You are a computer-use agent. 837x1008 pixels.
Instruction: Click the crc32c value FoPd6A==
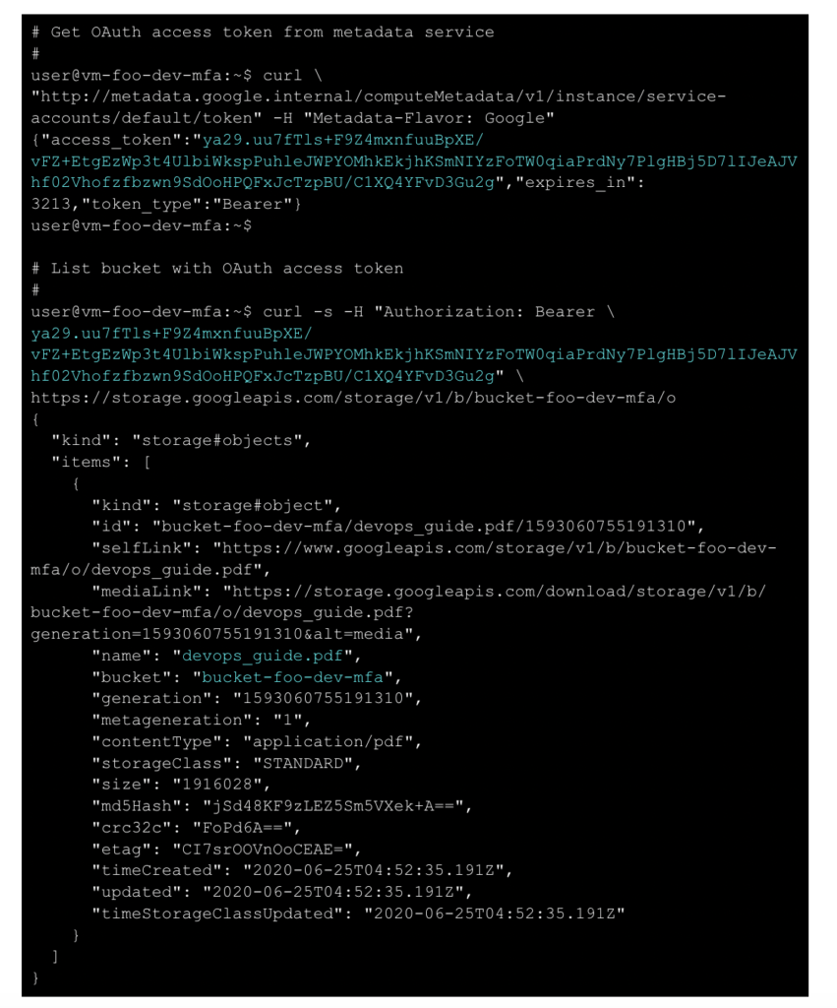(242, 828)
